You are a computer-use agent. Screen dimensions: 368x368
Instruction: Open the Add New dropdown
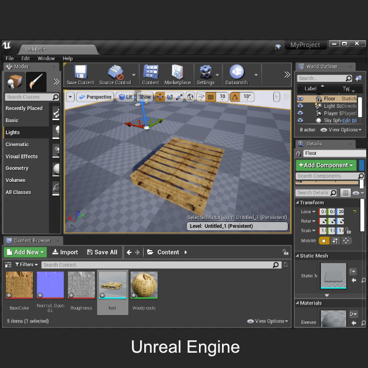click(x=25, y=252)
